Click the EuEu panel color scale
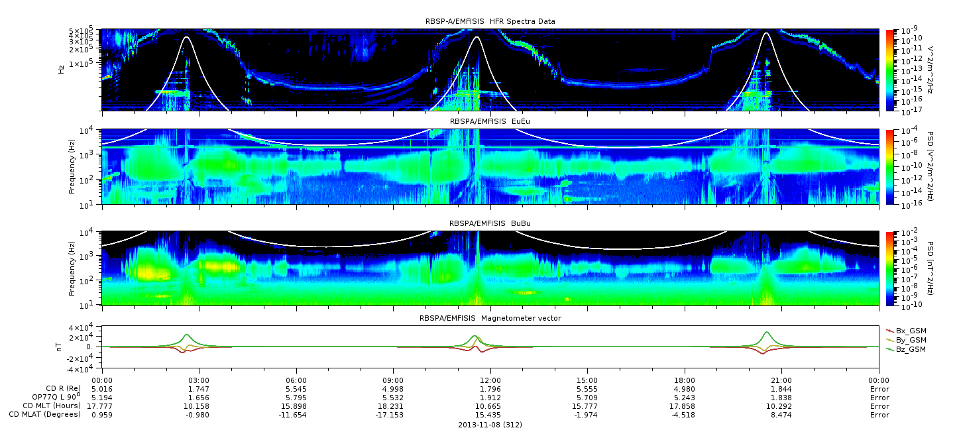 tap(890, 168)
